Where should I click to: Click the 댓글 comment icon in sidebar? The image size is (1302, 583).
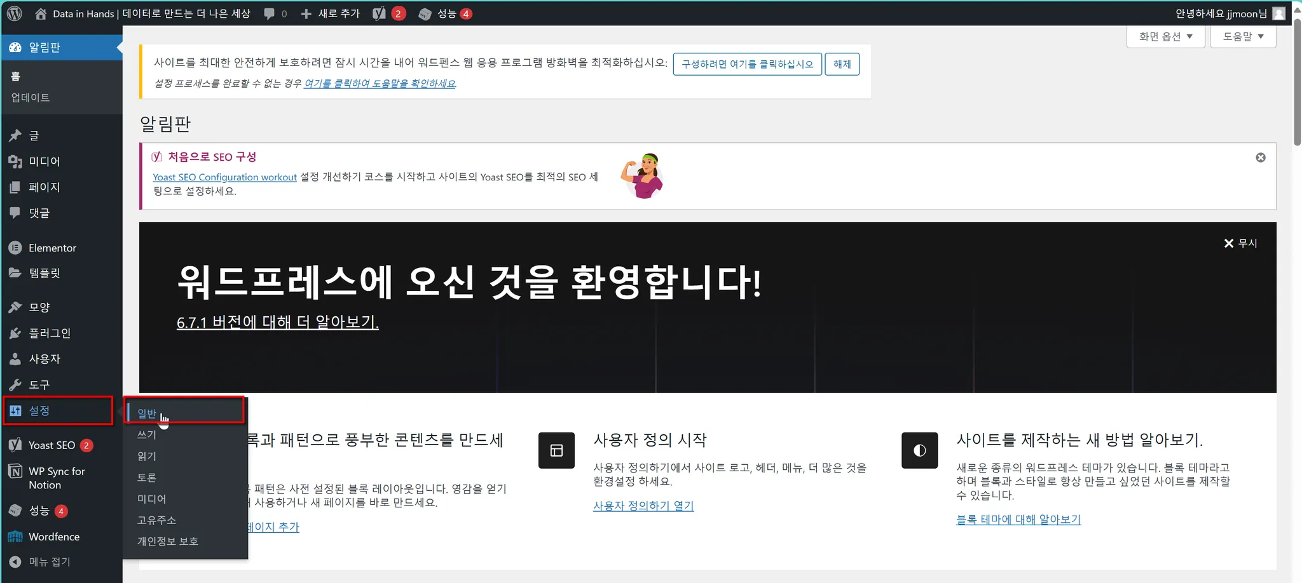tap(15, 213)
